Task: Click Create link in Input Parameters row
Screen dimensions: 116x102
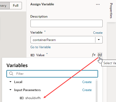Action: tap(87, 90)
